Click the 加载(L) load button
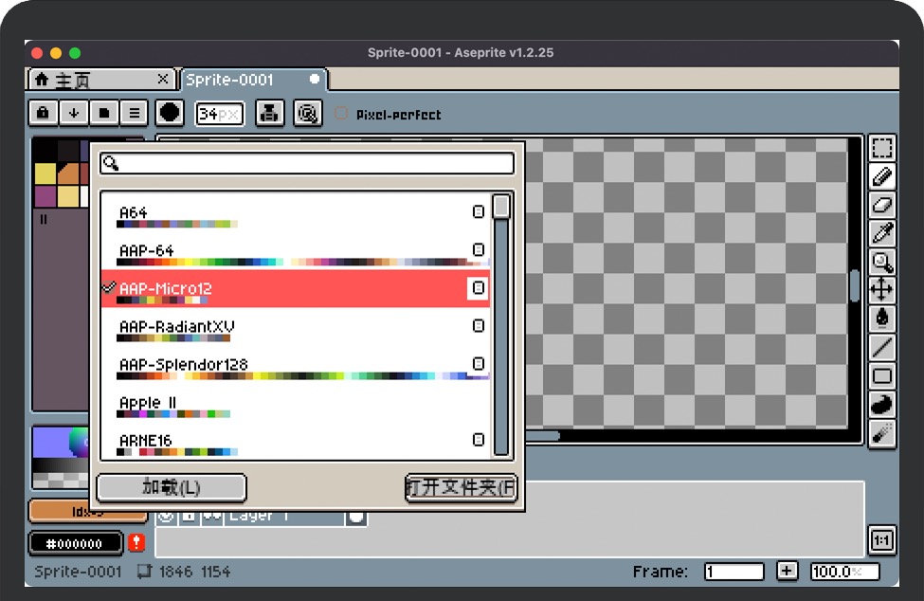 [x=172, y=487]
